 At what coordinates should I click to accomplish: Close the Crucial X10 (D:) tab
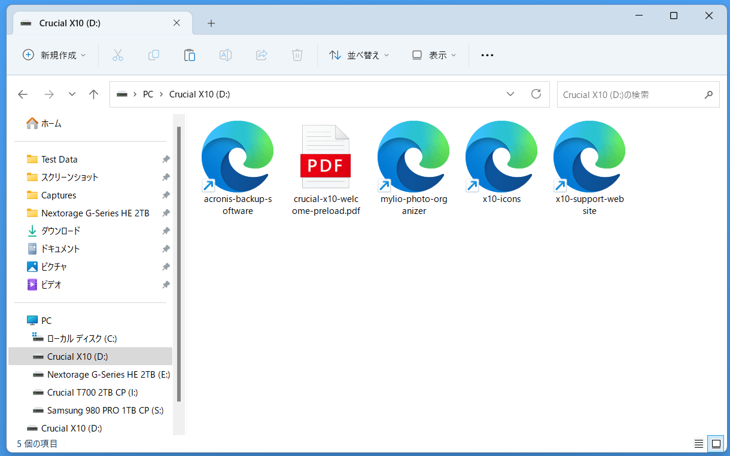pyautogui.click(x=177, y=23)
